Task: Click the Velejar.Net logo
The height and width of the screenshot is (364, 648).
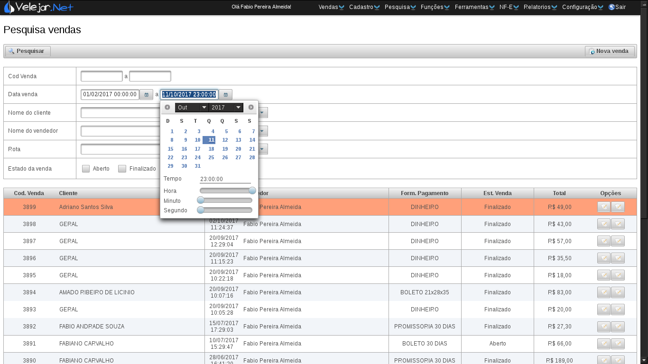Action: click(39, 7)
